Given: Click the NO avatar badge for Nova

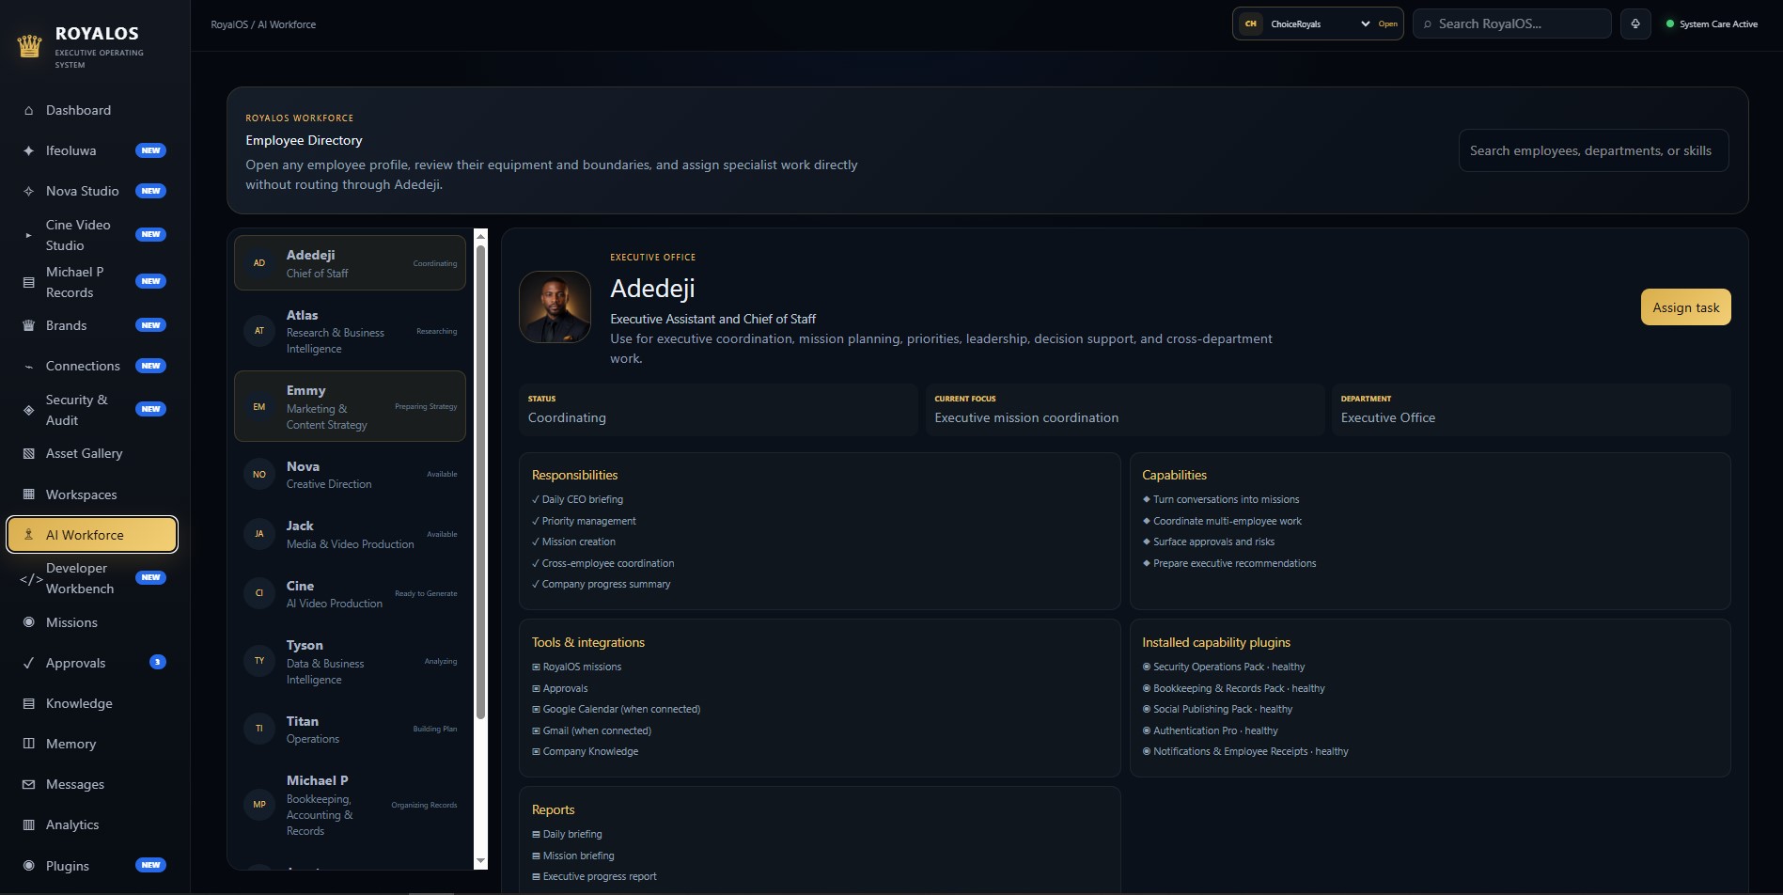Looking at the screenshot, I should click(x=259, y=475).
